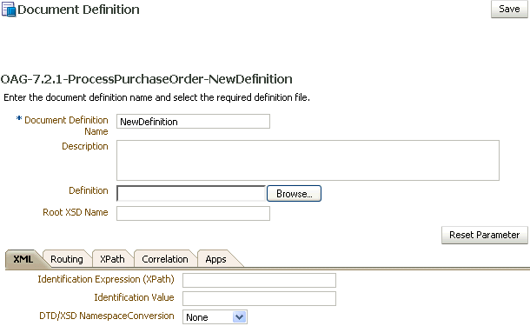Switch to the XPath tab
This screenshot has height=326, width=530.
[x=112, y=259]
